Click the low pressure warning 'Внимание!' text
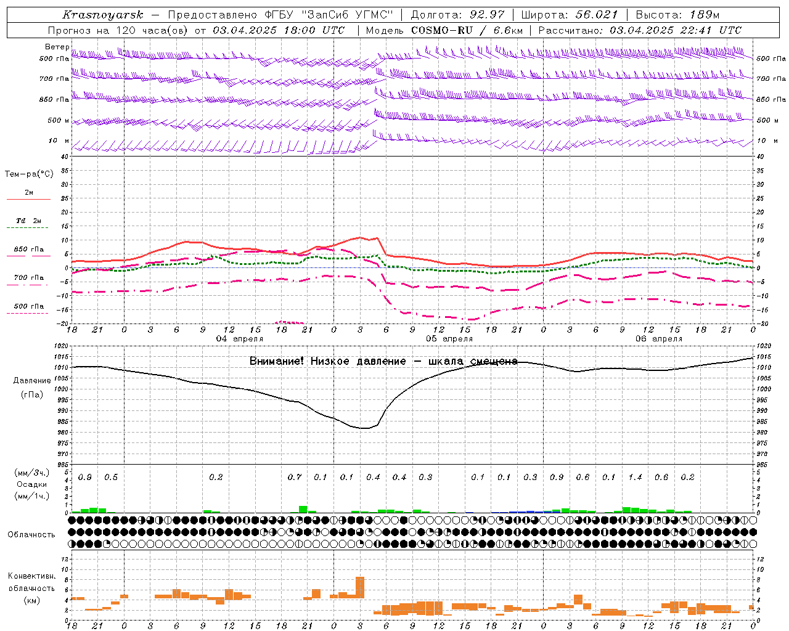This screenshot has width=789, height=631. click(277, 361)
